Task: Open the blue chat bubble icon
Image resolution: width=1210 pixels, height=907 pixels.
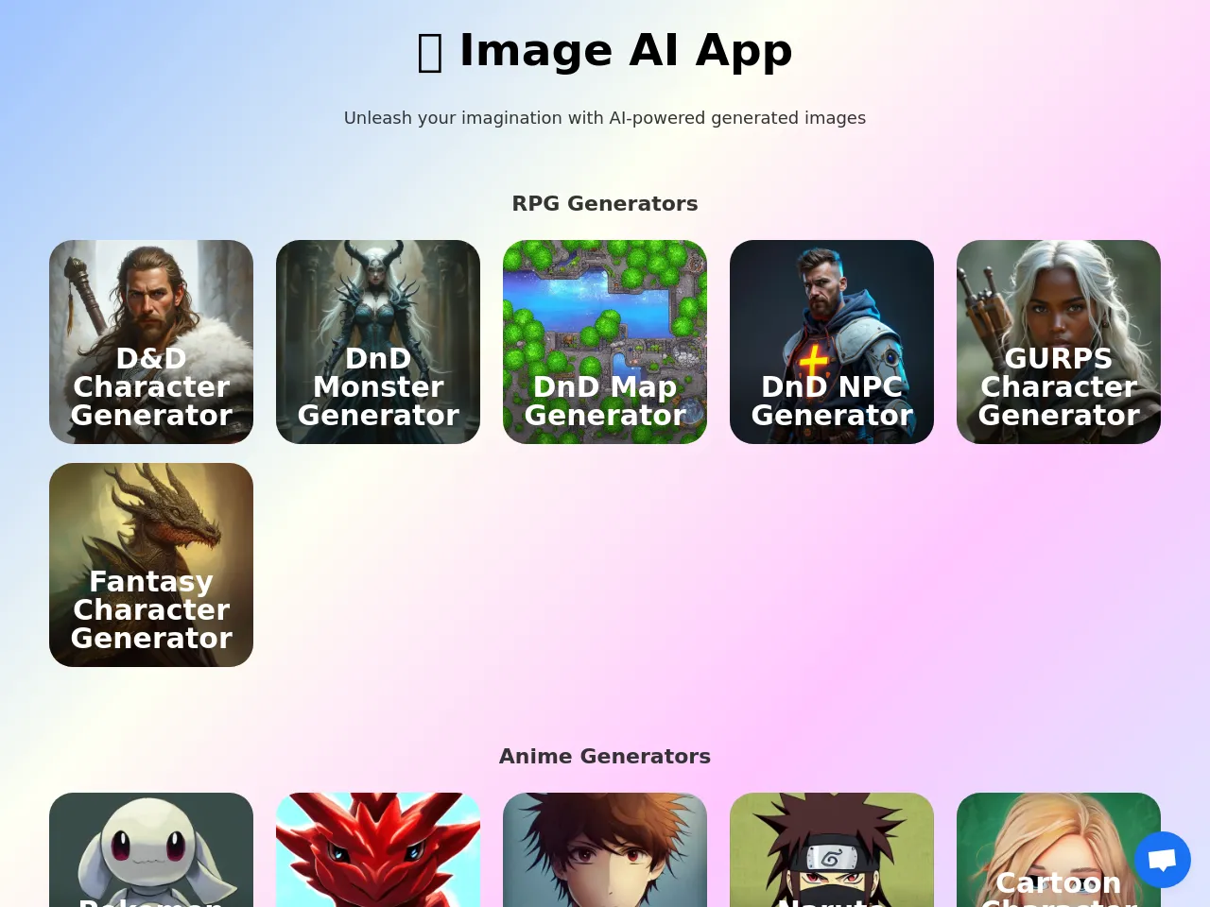Action: coord(1163,860)
